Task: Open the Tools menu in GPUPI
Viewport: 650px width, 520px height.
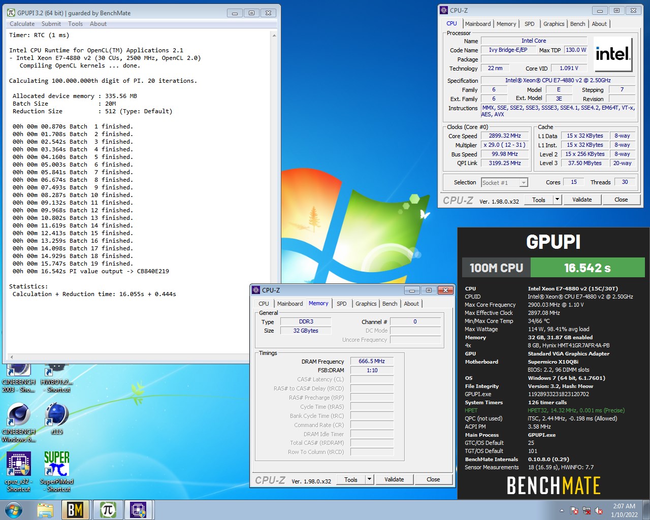Action: (x=75, y=24)
